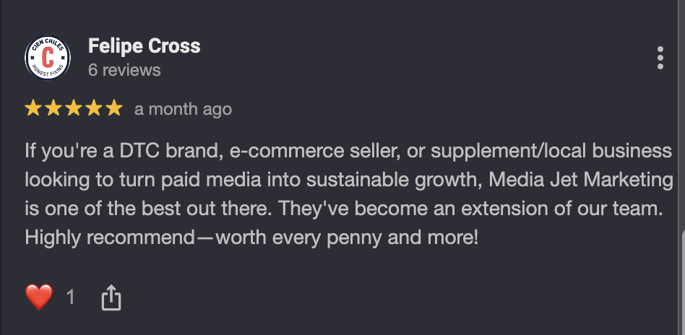Open Felipe Cross's Cien Chiles profile avatar
The width and height of the screenshot is (685, 335).
coord(48,58)
